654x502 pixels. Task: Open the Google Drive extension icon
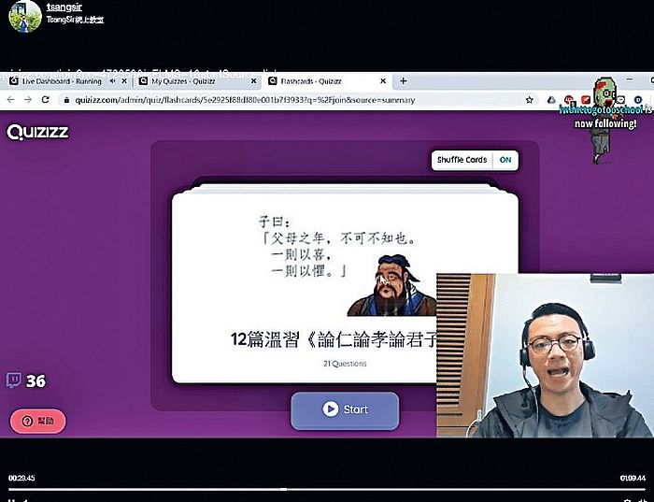tap(551, 100)
